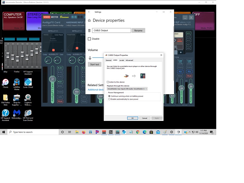Toggle the Disable checkbox in Device properties
The width and height of the screenshot is (244, 183).
(x=89, y=39)
